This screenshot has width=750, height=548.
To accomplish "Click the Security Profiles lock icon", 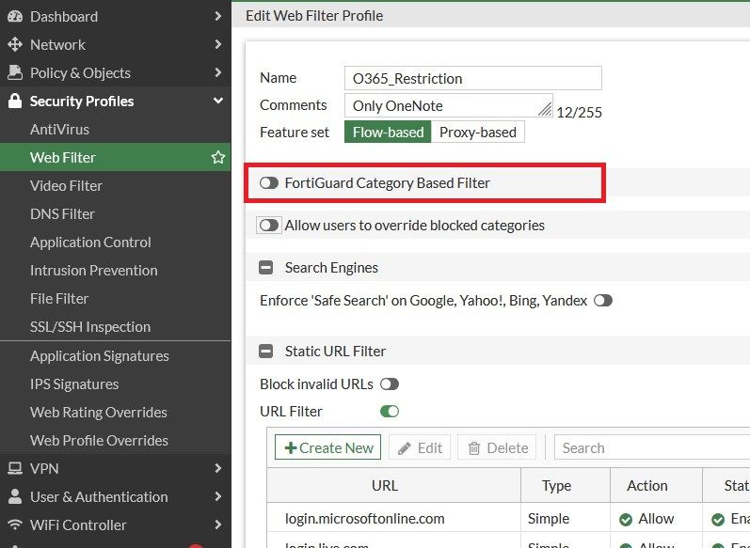I will (x=15, y=101).
